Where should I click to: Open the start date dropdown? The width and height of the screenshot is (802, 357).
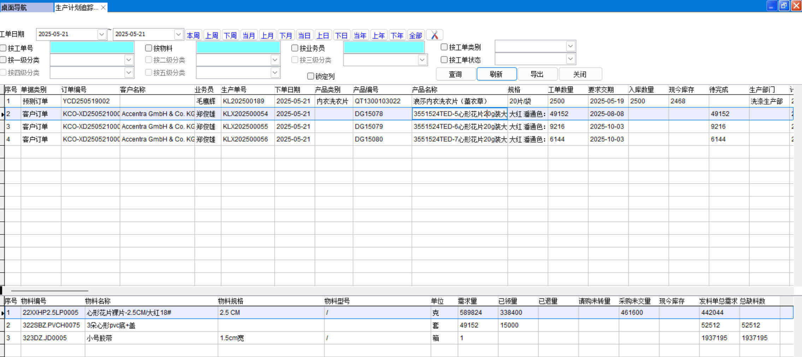[102, 34]
